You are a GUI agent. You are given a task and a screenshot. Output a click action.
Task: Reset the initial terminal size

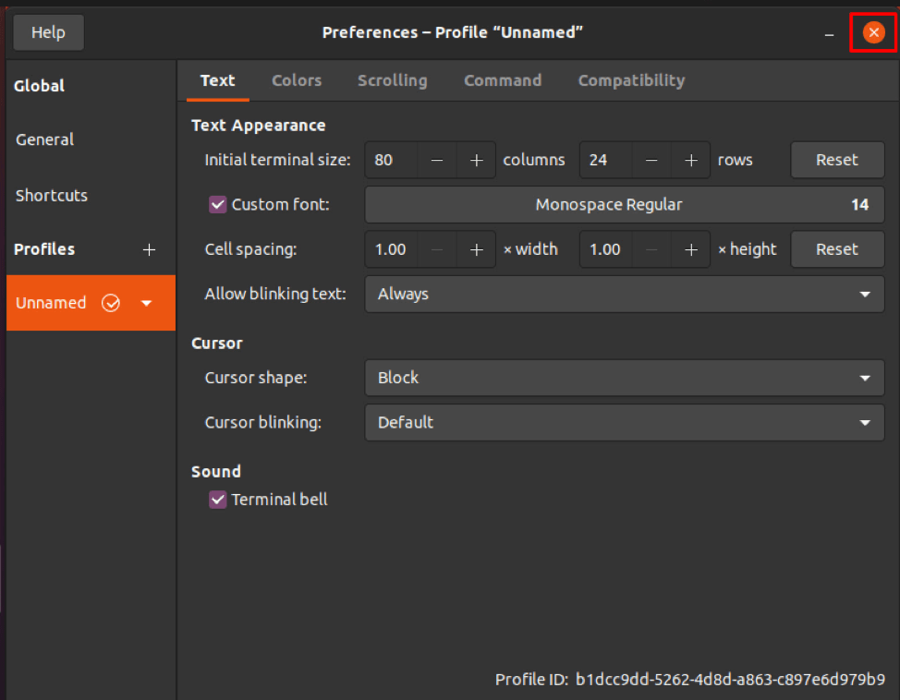click(x=837, y=160)
